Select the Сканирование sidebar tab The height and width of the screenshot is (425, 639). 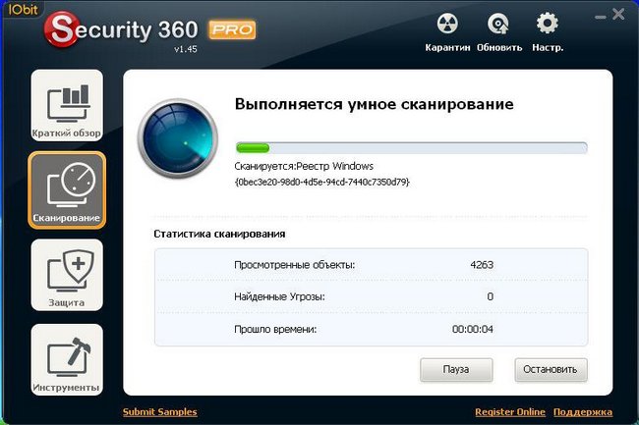pos(67,190)
